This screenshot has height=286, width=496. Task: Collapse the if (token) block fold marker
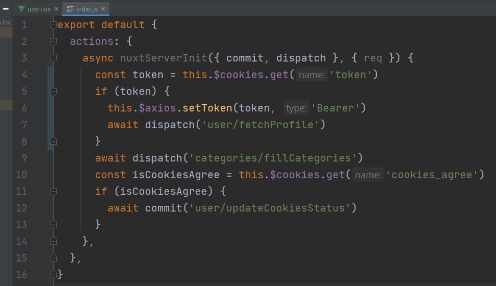[53, 92]
